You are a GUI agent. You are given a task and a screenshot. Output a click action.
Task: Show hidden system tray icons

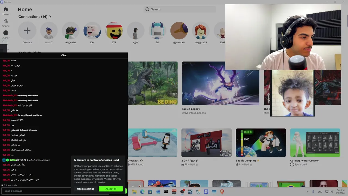[x=307, y=192]
